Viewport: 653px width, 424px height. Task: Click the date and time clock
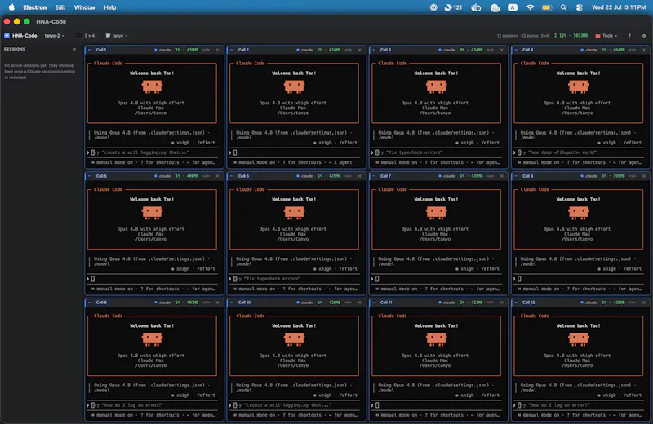[619, 7]
